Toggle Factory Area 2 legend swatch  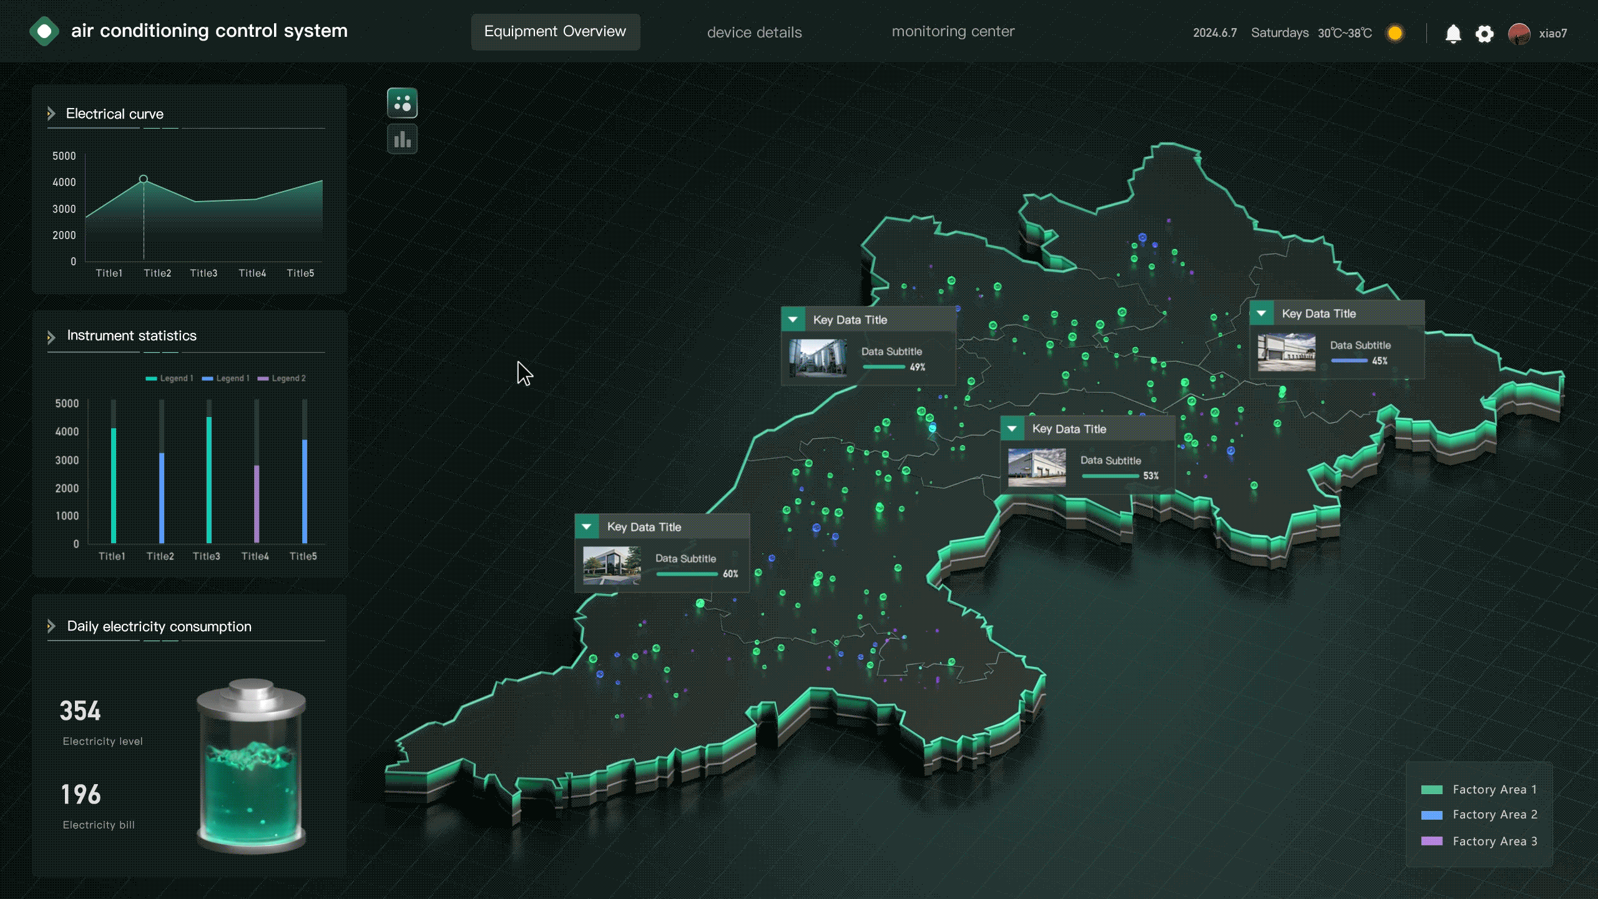1432,815
